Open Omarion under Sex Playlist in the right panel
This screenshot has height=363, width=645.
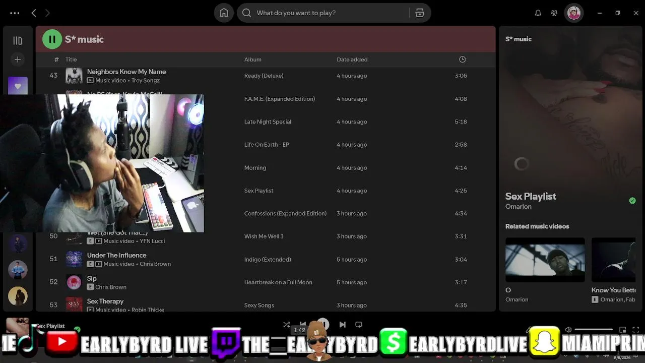click(519, 207)
